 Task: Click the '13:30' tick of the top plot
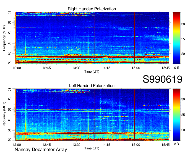76,68
